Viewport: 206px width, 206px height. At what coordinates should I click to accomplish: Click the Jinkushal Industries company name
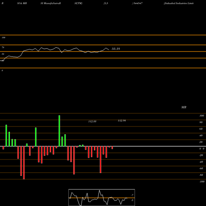pos(179,3)
